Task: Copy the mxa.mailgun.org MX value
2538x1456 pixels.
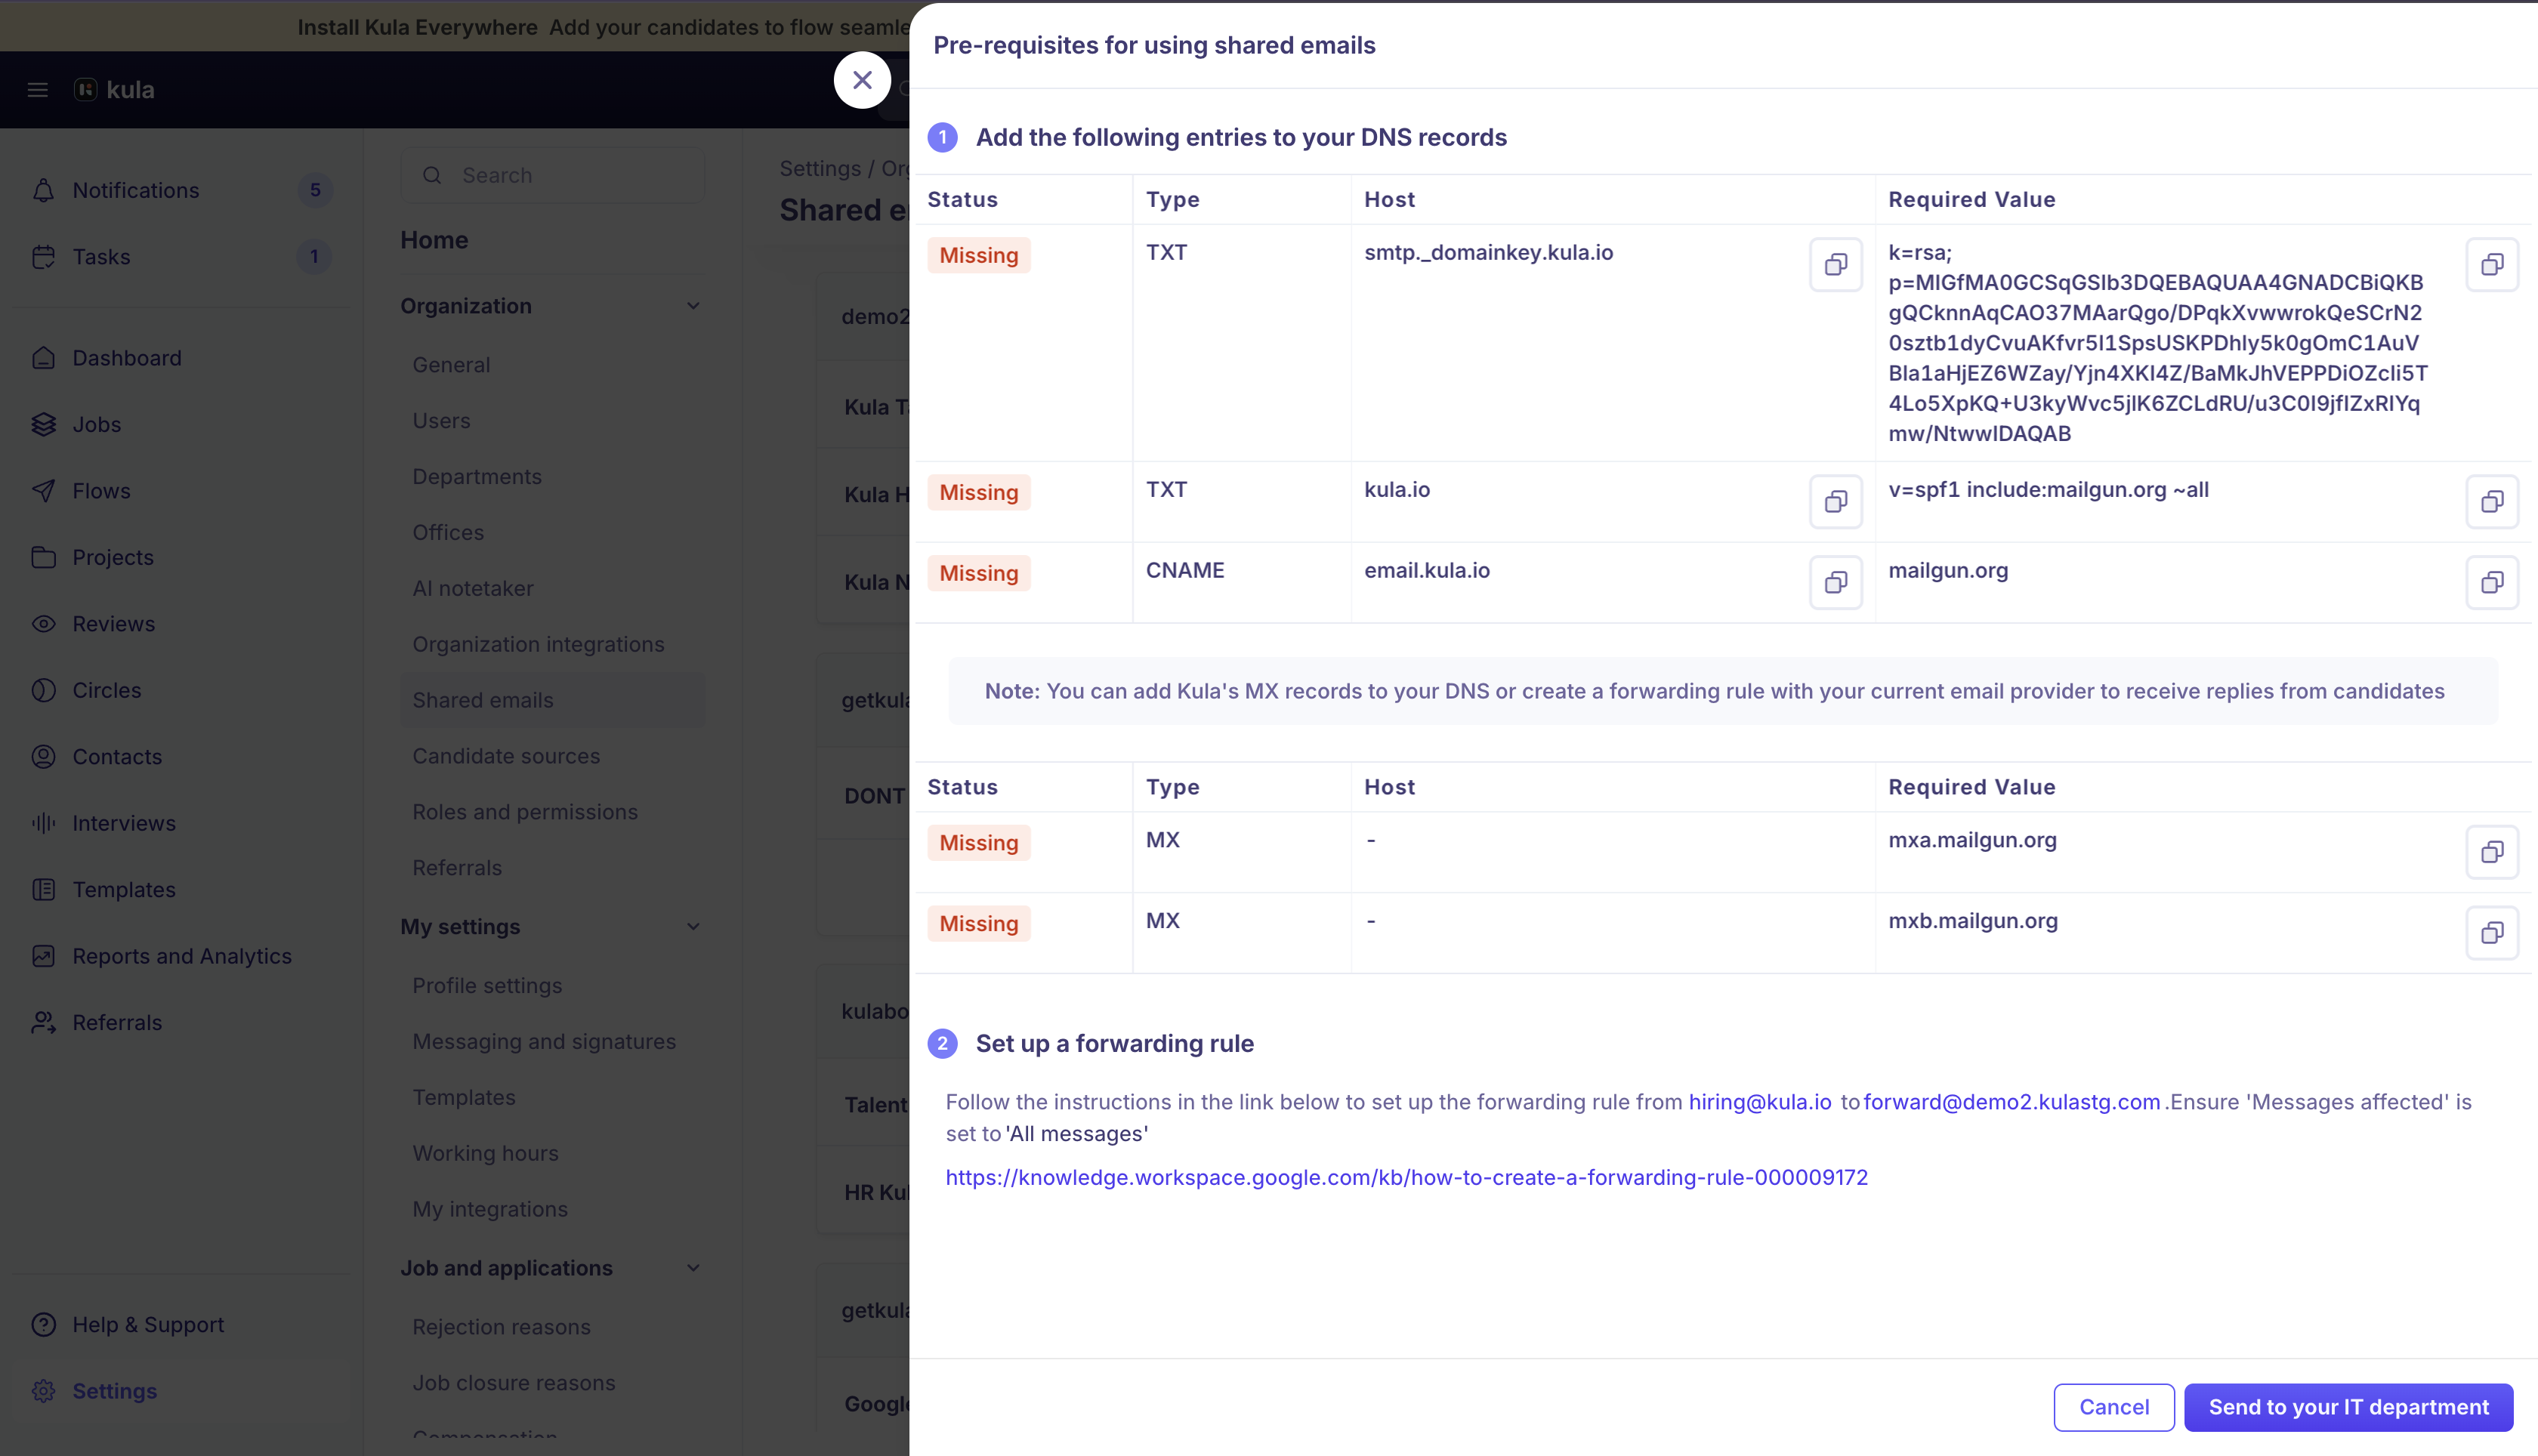Action: coord(2491,853)
